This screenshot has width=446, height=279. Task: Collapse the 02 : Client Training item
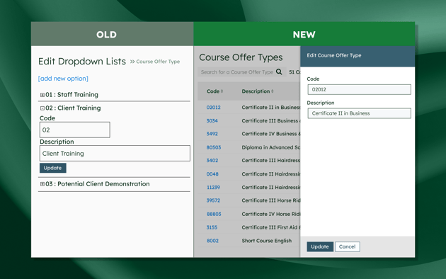42,108
